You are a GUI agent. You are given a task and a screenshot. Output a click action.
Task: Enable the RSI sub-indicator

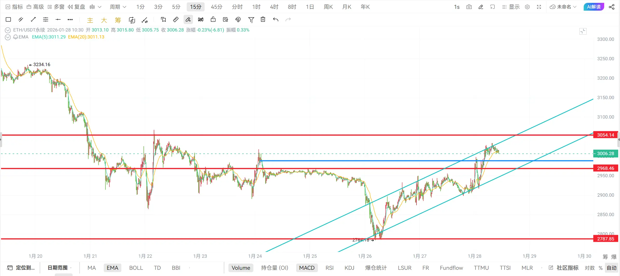click(x=330, y=268)
